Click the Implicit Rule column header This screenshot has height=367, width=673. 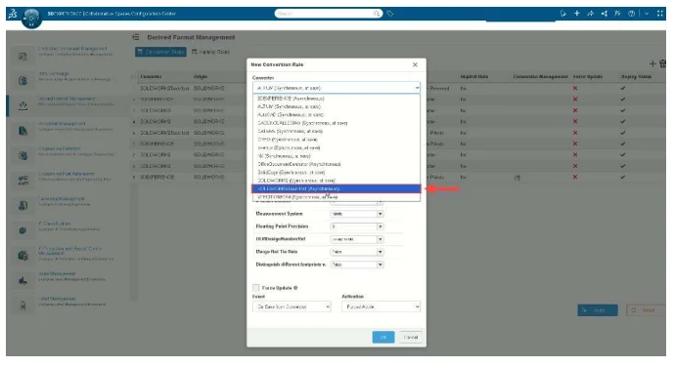(x=474, y=77)
